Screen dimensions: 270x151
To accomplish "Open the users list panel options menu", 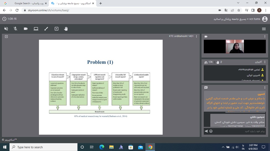I will point(265,62).
